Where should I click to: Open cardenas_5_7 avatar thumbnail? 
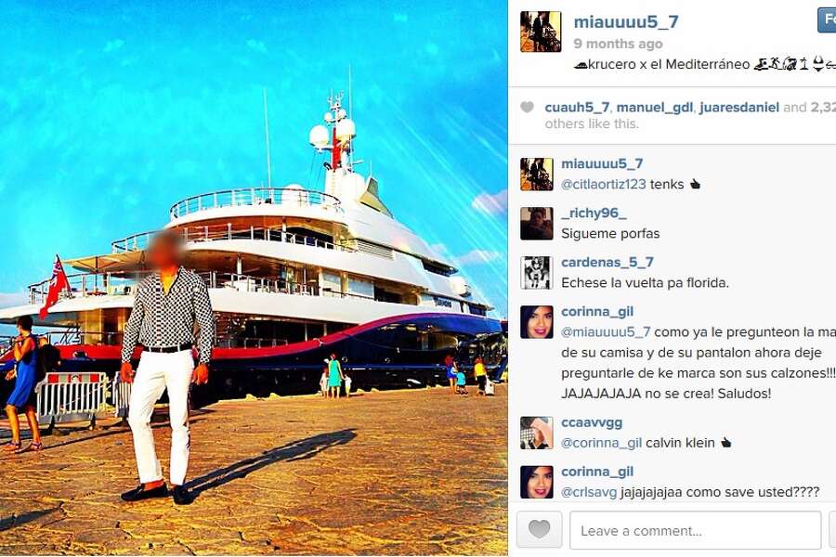click(x=536, y=272)
